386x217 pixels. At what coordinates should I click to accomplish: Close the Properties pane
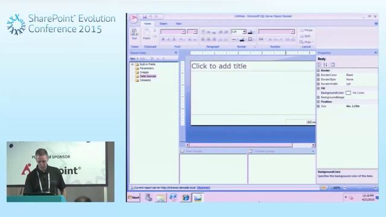click(375, 52)
